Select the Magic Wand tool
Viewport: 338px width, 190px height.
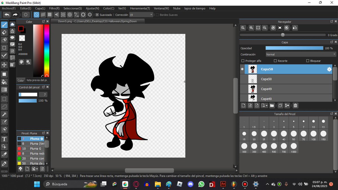(x=4, y=114)
